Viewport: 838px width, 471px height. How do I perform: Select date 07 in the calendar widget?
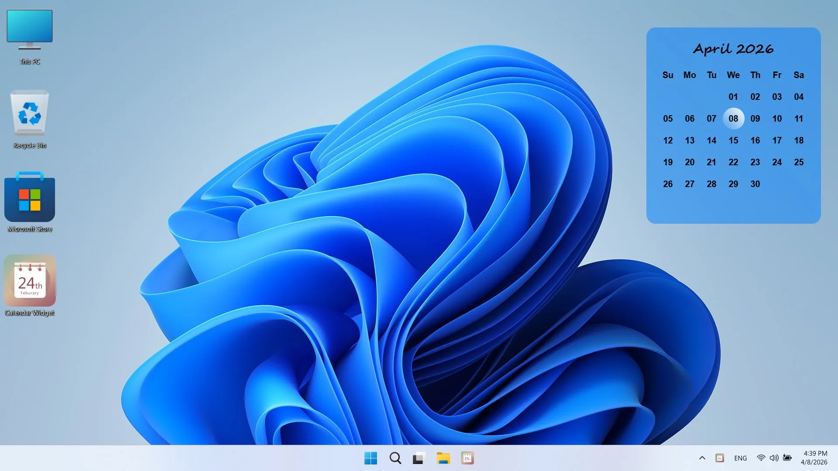pos(711,119)
